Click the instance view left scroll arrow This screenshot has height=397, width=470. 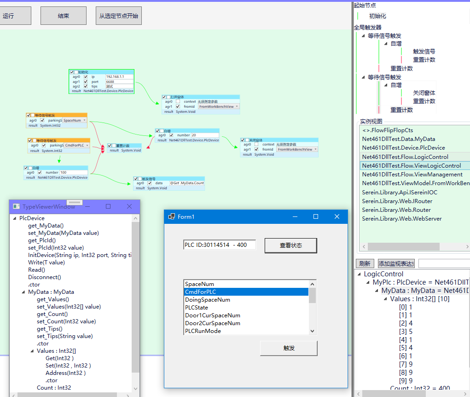click(x=364, y=246)
